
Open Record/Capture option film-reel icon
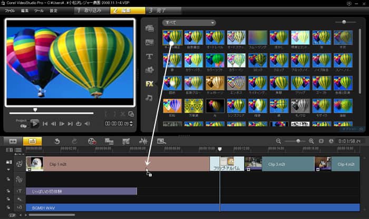[92, 141]
